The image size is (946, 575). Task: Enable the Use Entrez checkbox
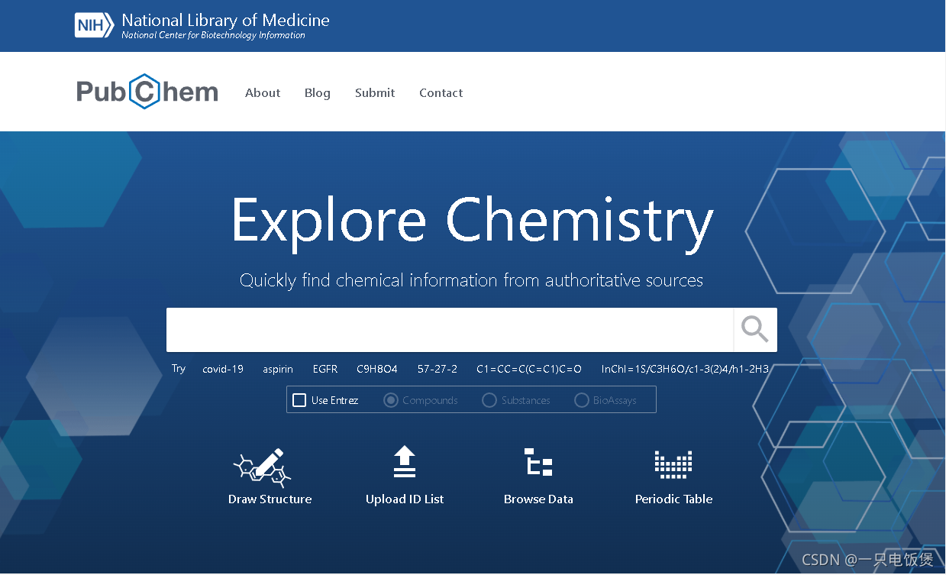pos(299,400)
